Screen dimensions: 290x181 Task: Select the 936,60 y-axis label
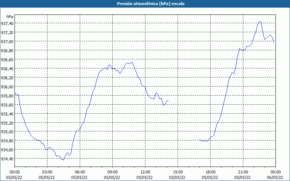[7, 59]
